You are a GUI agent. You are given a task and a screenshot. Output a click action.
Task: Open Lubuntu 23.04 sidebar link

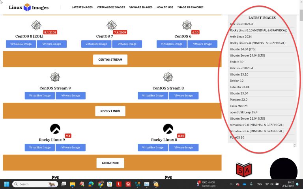click(239, 87)
